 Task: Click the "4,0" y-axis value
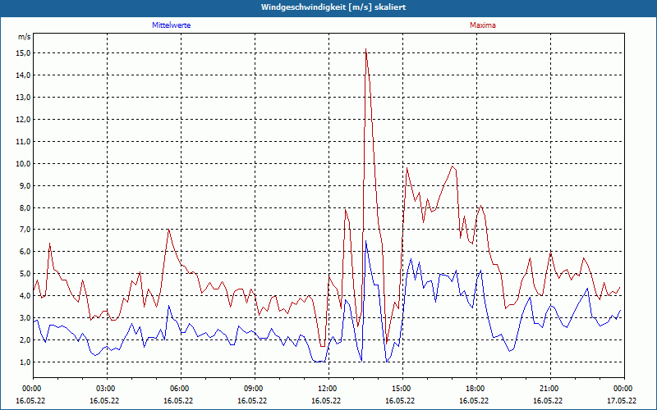25,296
